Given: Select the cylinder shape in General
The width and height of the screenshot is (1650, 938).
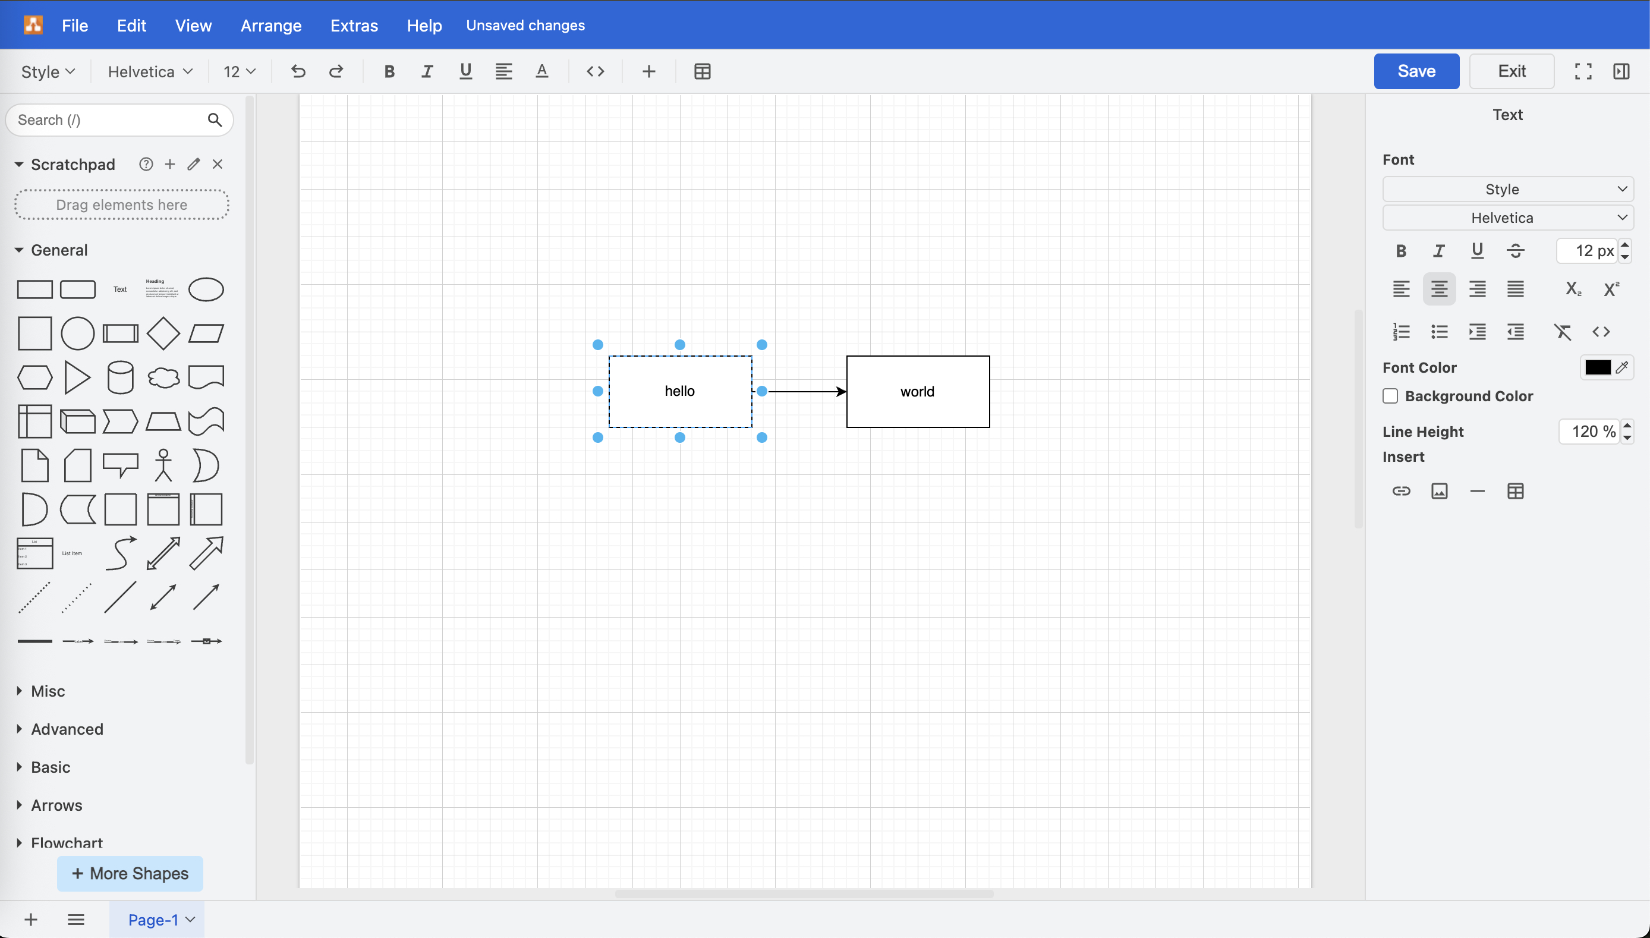Looking at the screenshot, I should point(120,377).
